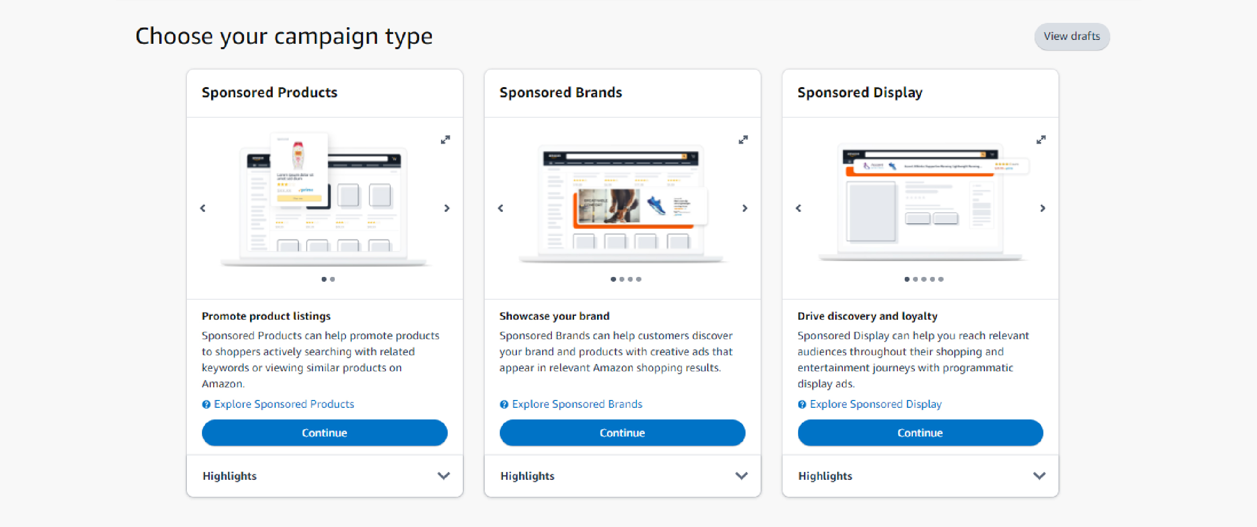Open View drafts panel
Screen dimensions: 1257x527
1072,36
